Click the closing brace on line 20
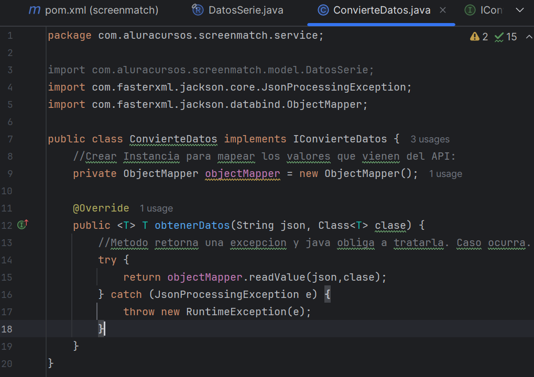The image size is (534, 377). (x=51, y=363)
